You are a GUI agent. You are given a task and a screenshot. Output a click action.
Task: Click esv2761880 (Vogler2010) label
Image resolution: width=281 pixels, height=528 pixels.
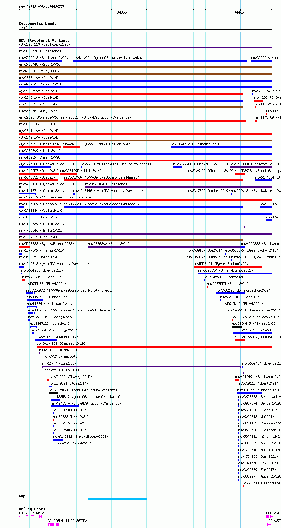41,211
